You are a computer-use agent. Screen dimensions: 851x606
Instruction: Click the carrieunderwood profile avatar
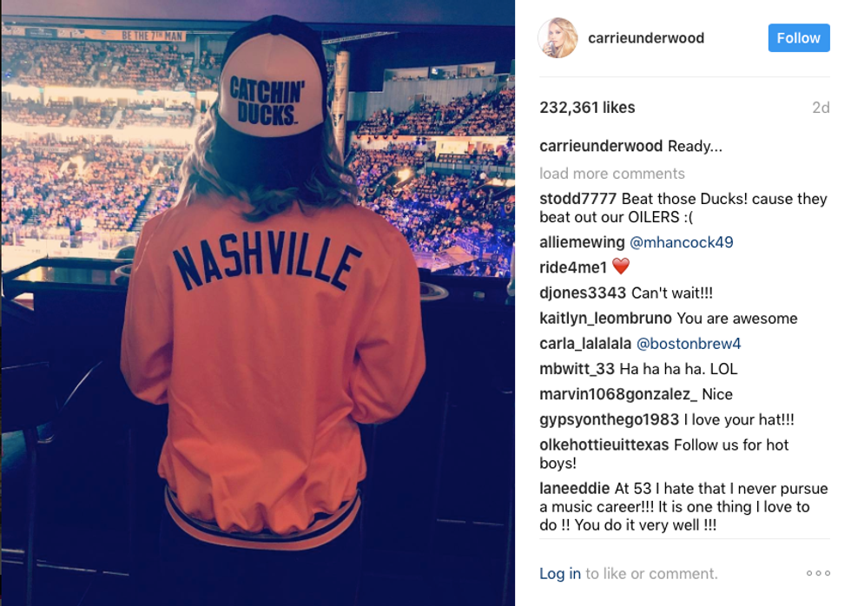557,38
